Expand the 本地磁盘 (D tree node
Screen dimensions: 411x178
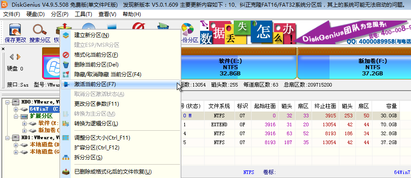[x=16, y=145]
